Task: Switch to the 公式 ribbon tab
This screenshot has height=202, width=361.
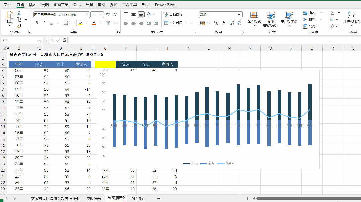Action: click(x=77, y=5)
